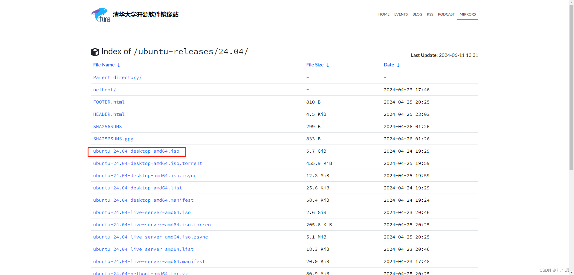Open the PODCAST nav item
The image size is (574, 275).
(446, 14)
